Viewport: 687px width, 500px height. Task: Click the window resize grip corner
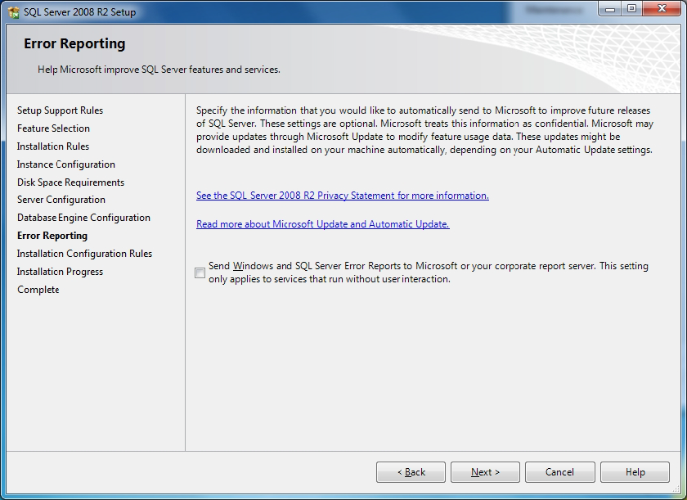[x=676, y=490]
